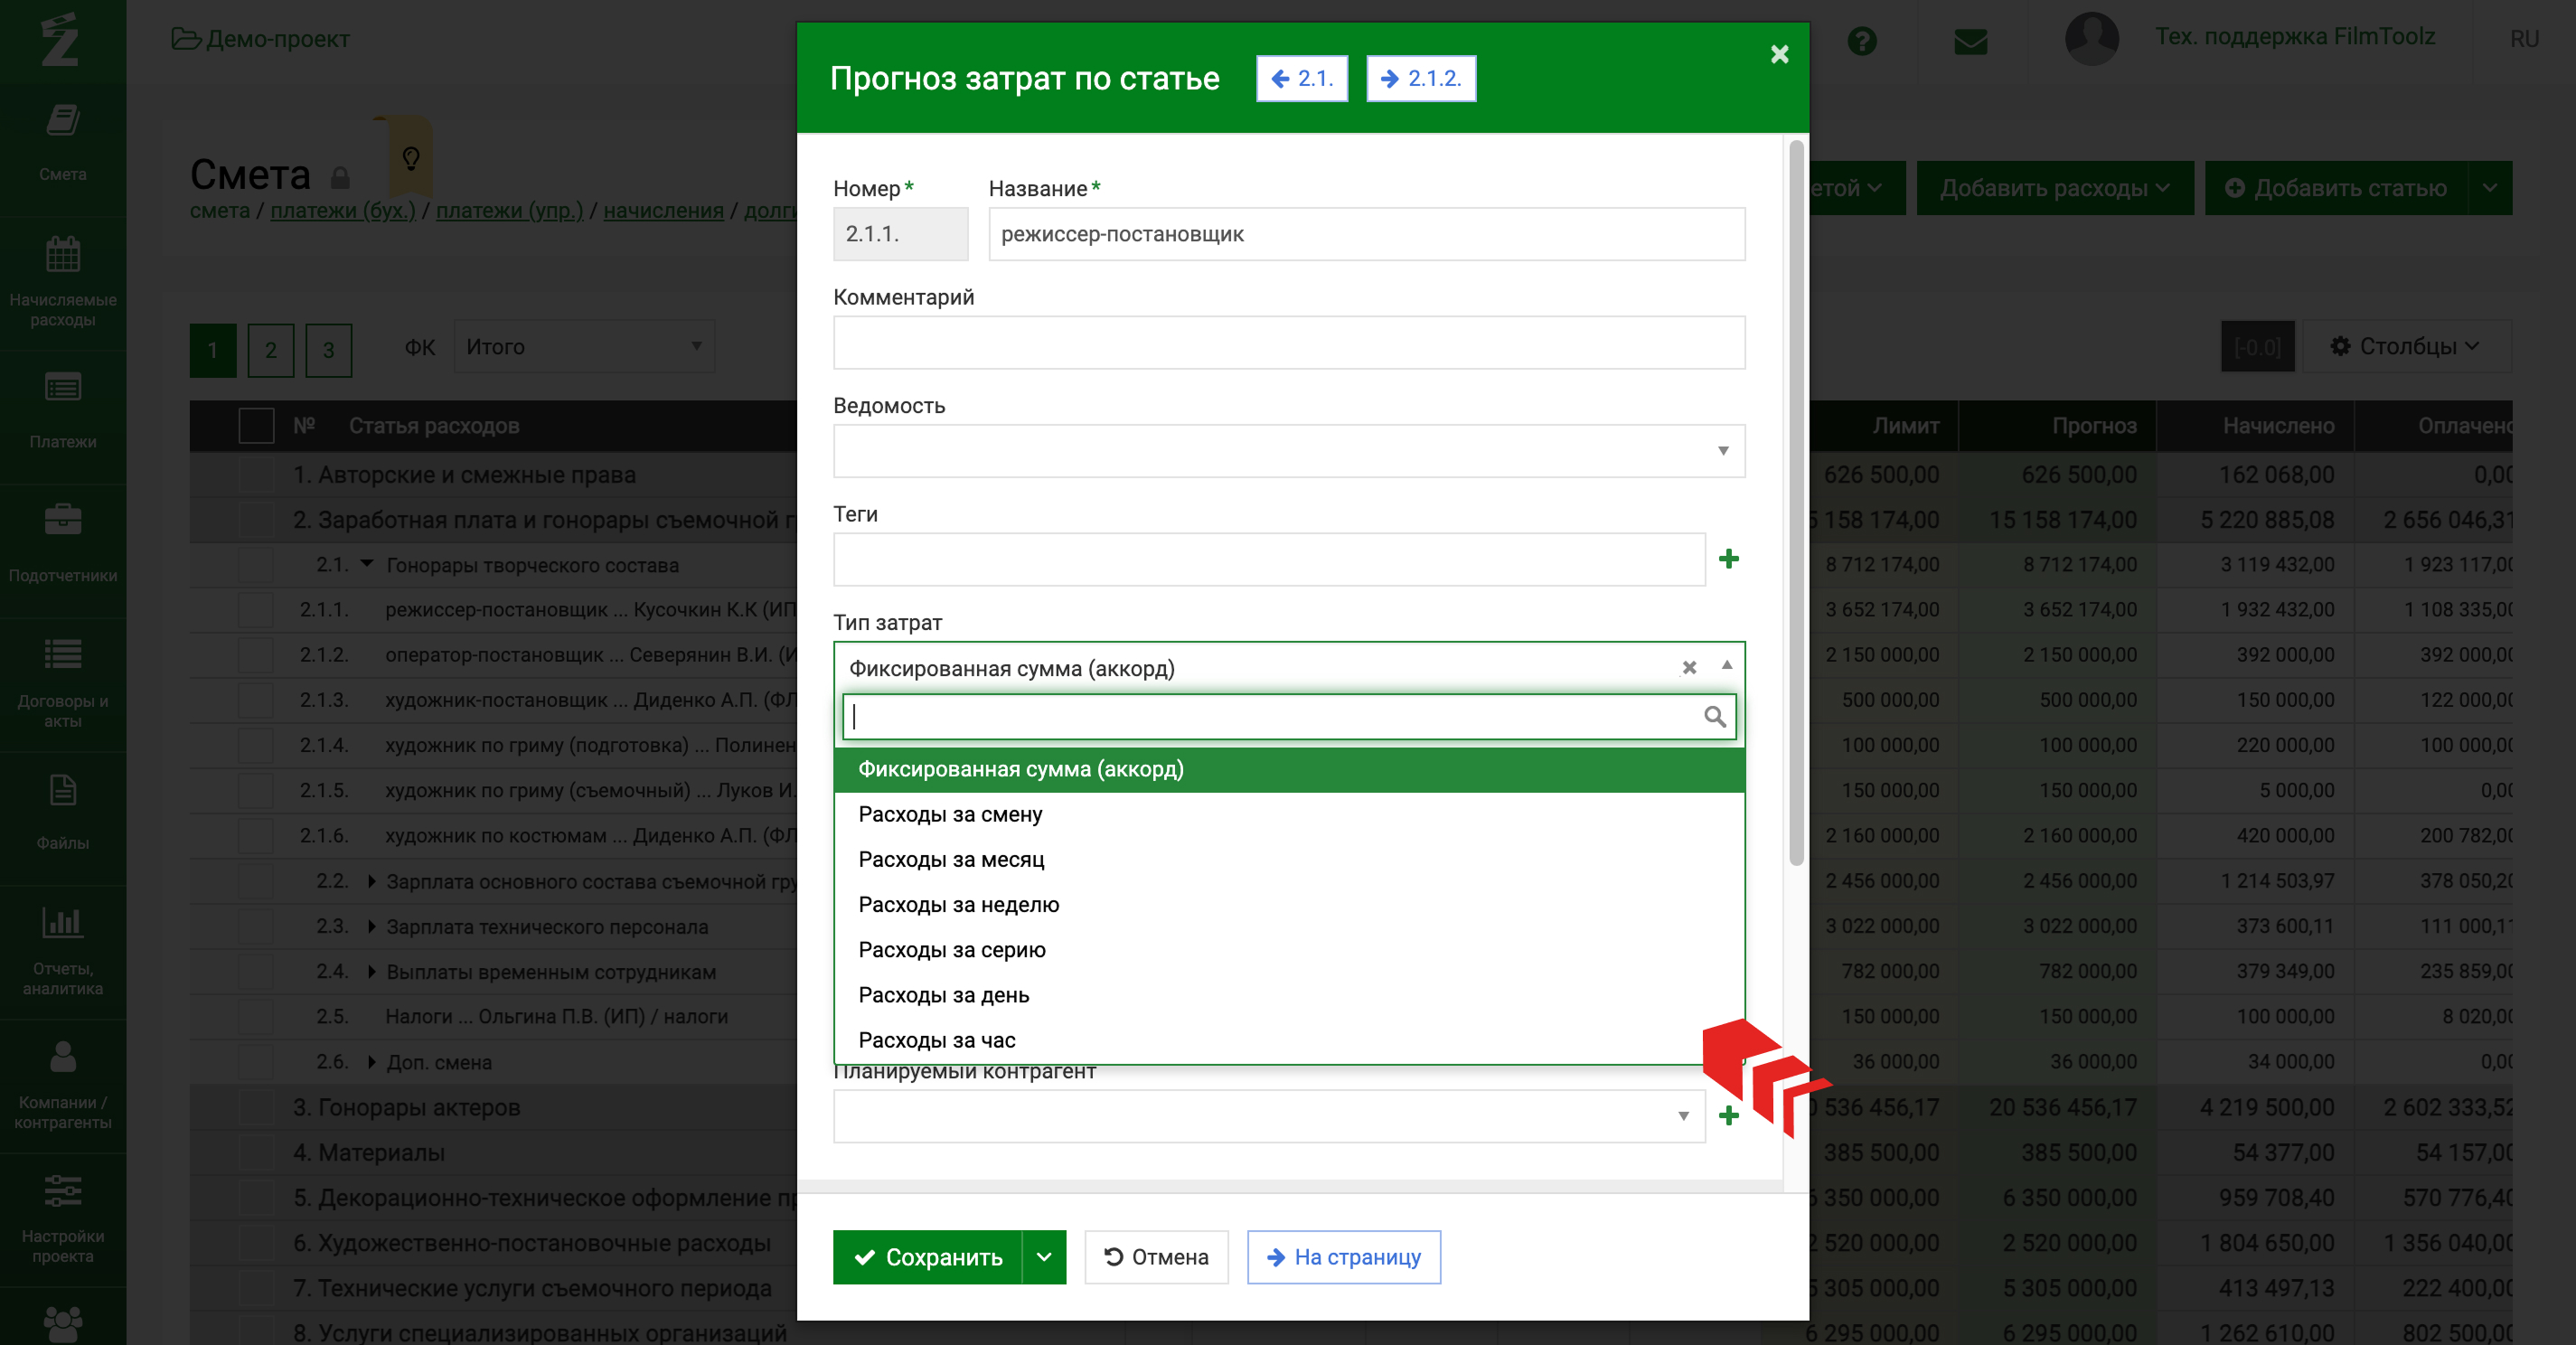Collapse the 2.1. Гонорары творческого состава group
2576x1345 pixels.
367,564
